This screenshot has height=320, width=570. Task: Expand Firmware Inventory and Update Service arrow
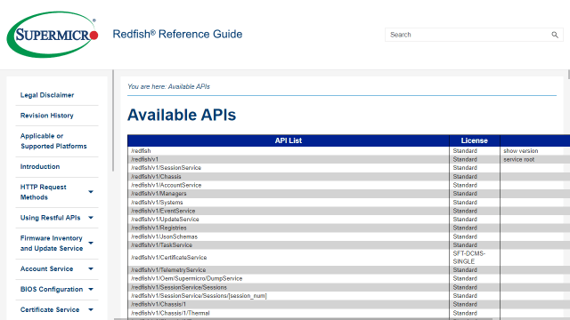pyautogui.click(x=91, y=243)
